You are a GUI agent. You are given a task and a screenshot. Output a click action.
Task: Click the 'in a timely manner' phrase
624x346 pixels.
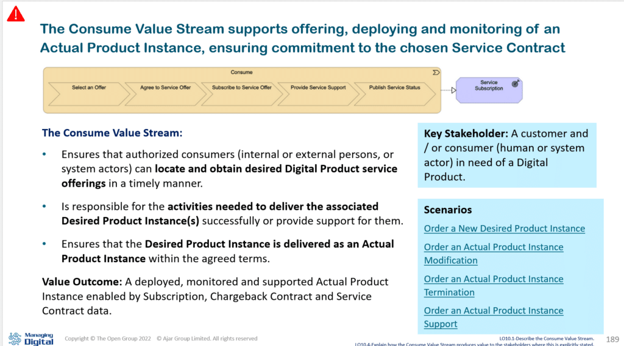(x=155, y=184)
